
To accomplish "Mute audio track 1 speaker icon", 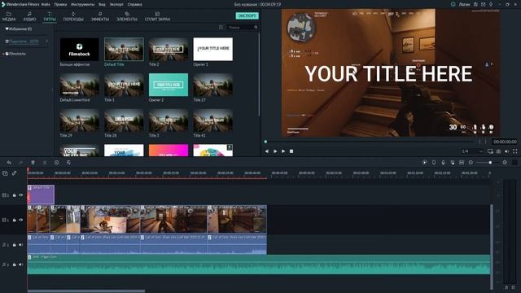I will [x=20, y=245].
